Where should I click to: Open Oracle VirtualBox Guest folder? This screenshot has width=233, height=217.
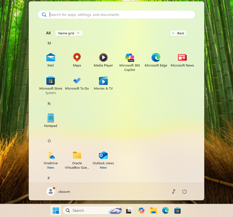pos(77,160)
